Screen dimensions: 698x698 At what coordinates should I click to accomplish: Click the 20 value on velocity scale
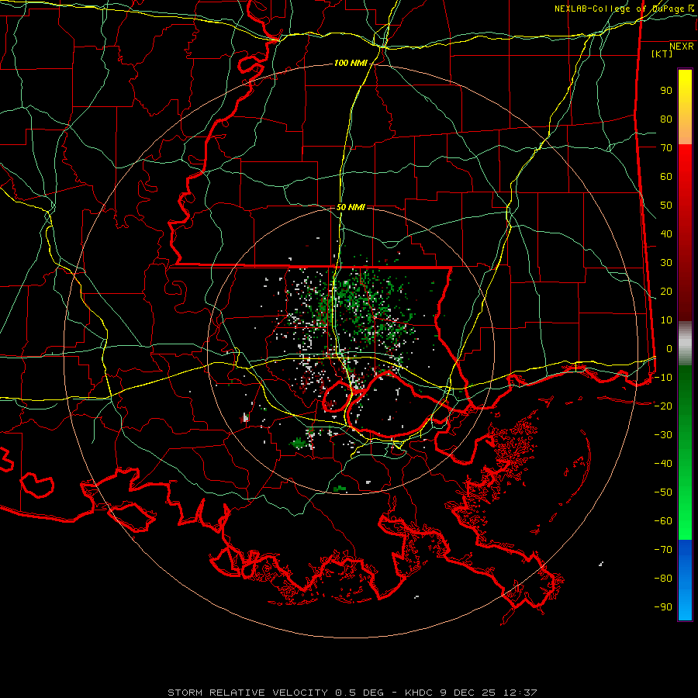666,292
